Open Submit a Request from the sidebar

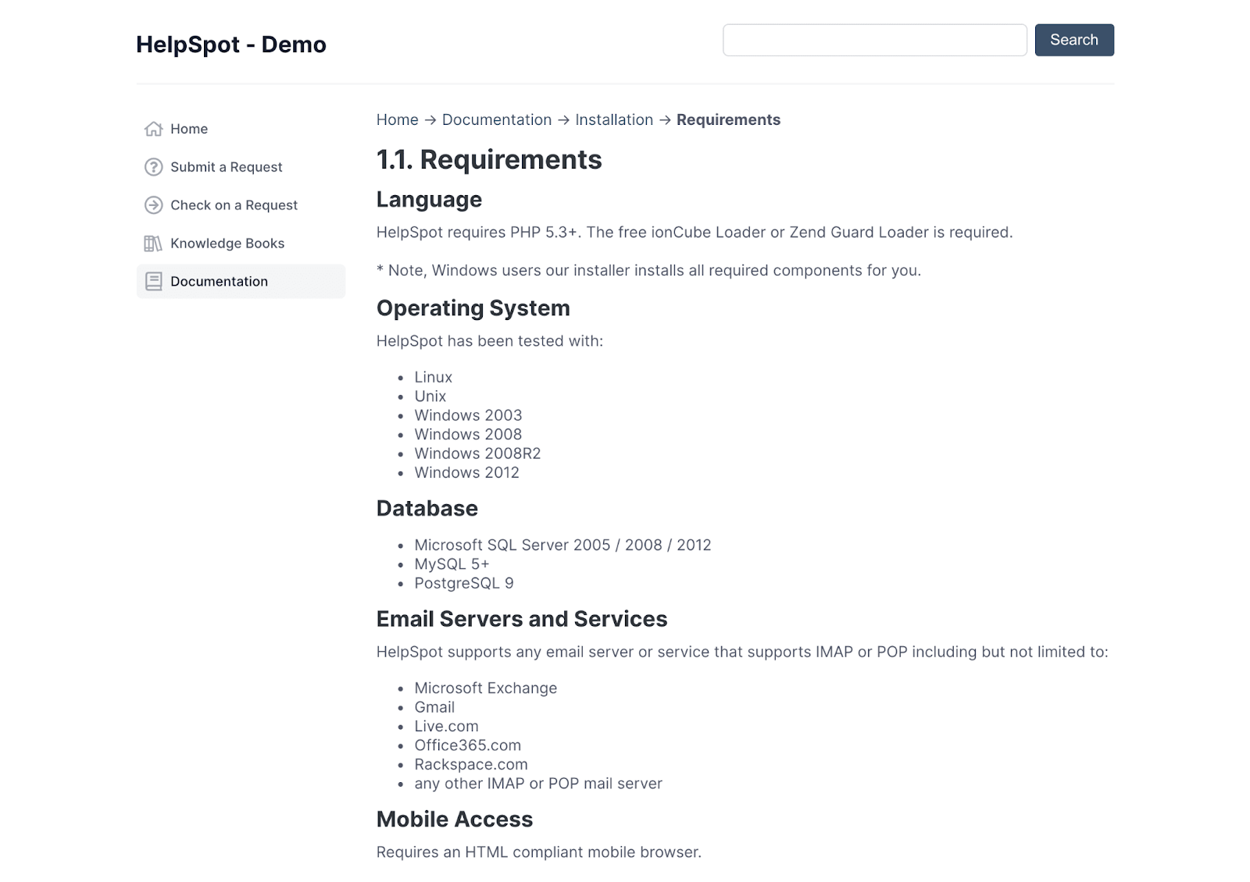[x=226, y=167]
